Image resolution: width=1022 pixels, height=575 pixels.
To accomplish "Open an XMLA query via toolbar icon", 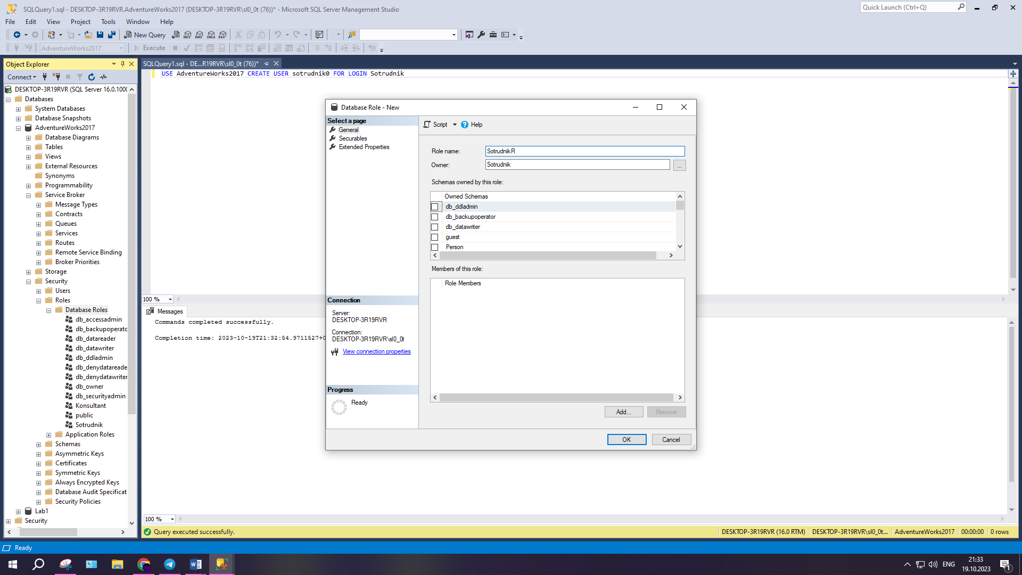I will click(x=211, y=35).
